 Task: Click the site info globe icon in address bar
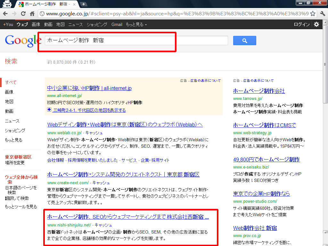point(42,14)
